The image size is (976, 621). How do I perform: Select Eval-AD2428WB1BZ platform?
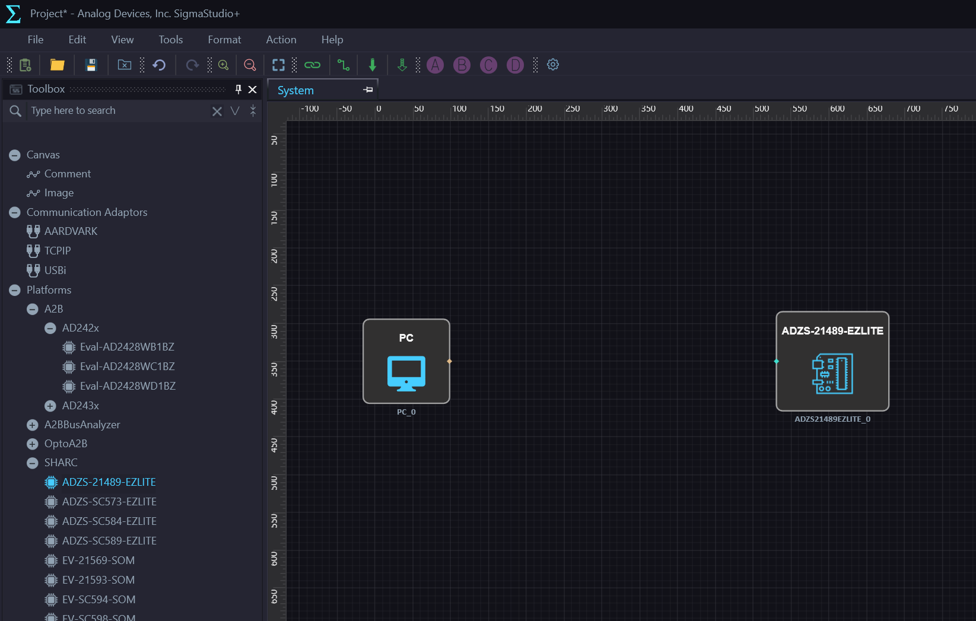point(127,347)
